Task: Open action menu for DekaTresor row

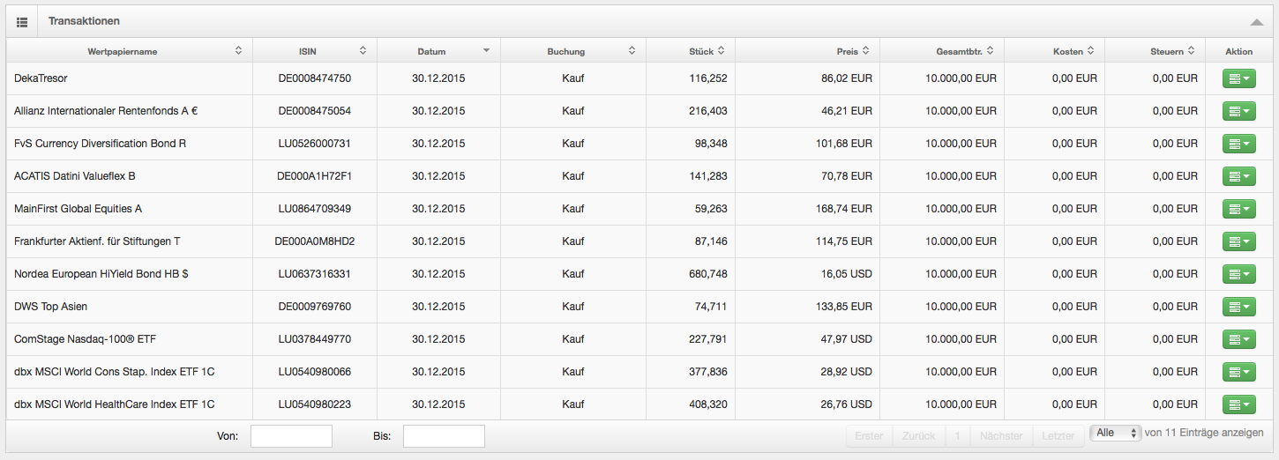Action: 1239,78
